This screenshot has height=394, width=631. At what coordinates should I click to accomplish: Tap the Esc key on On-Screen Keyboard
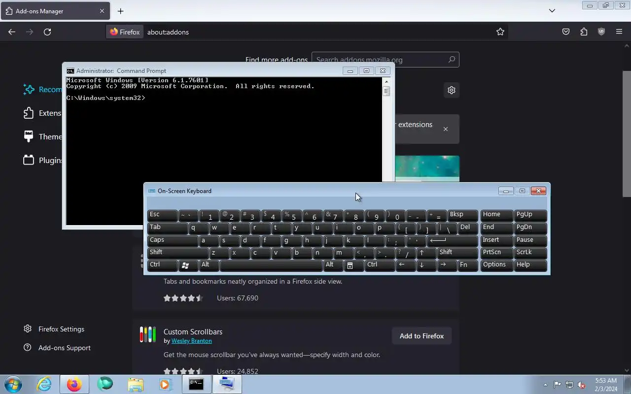[x=162, y=215]
